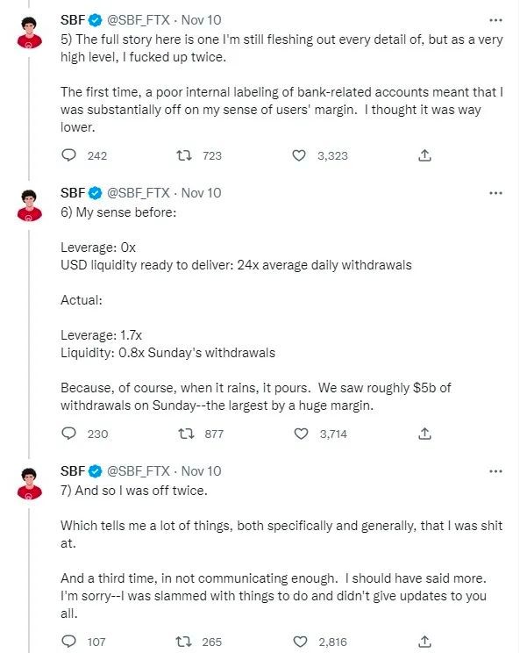Open reply on tweet with 230 replies
This screenshot has height=653, width=520.
click(x=69, y=434)
